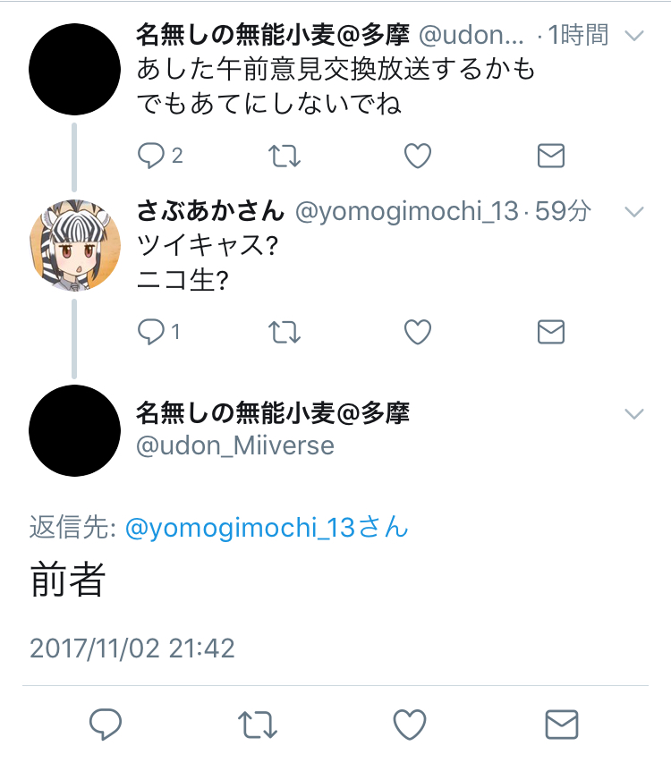Reply to the 前者 tweet at bottom
This screenshot has width=671, height=763.
click(106, 724)
